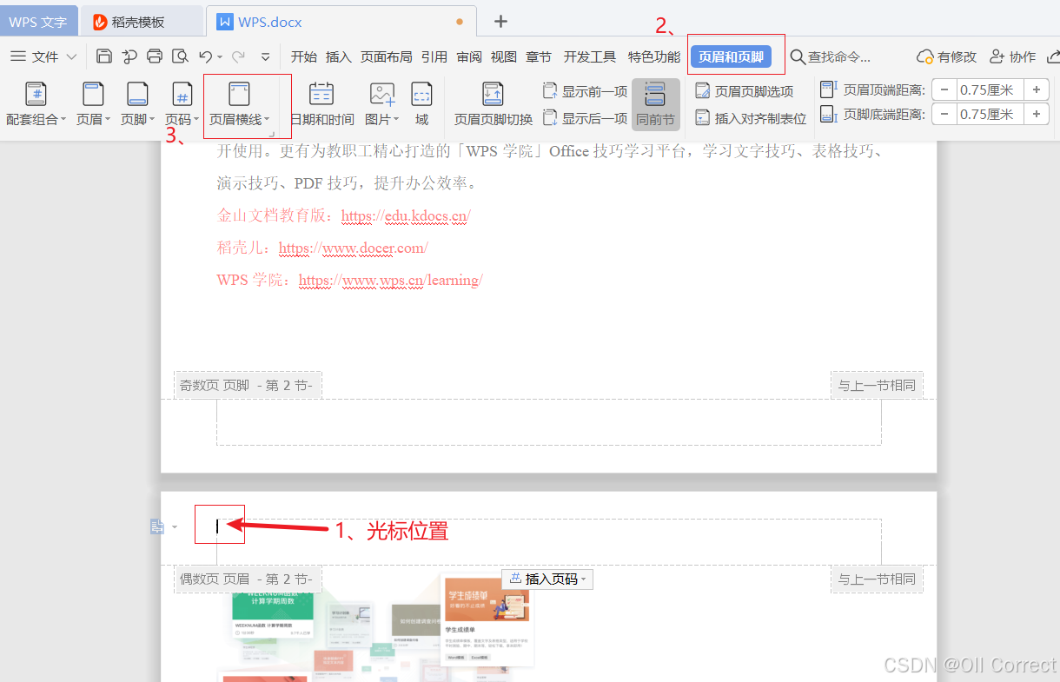Click the 查找命令 search box

[x=831, y=56]
